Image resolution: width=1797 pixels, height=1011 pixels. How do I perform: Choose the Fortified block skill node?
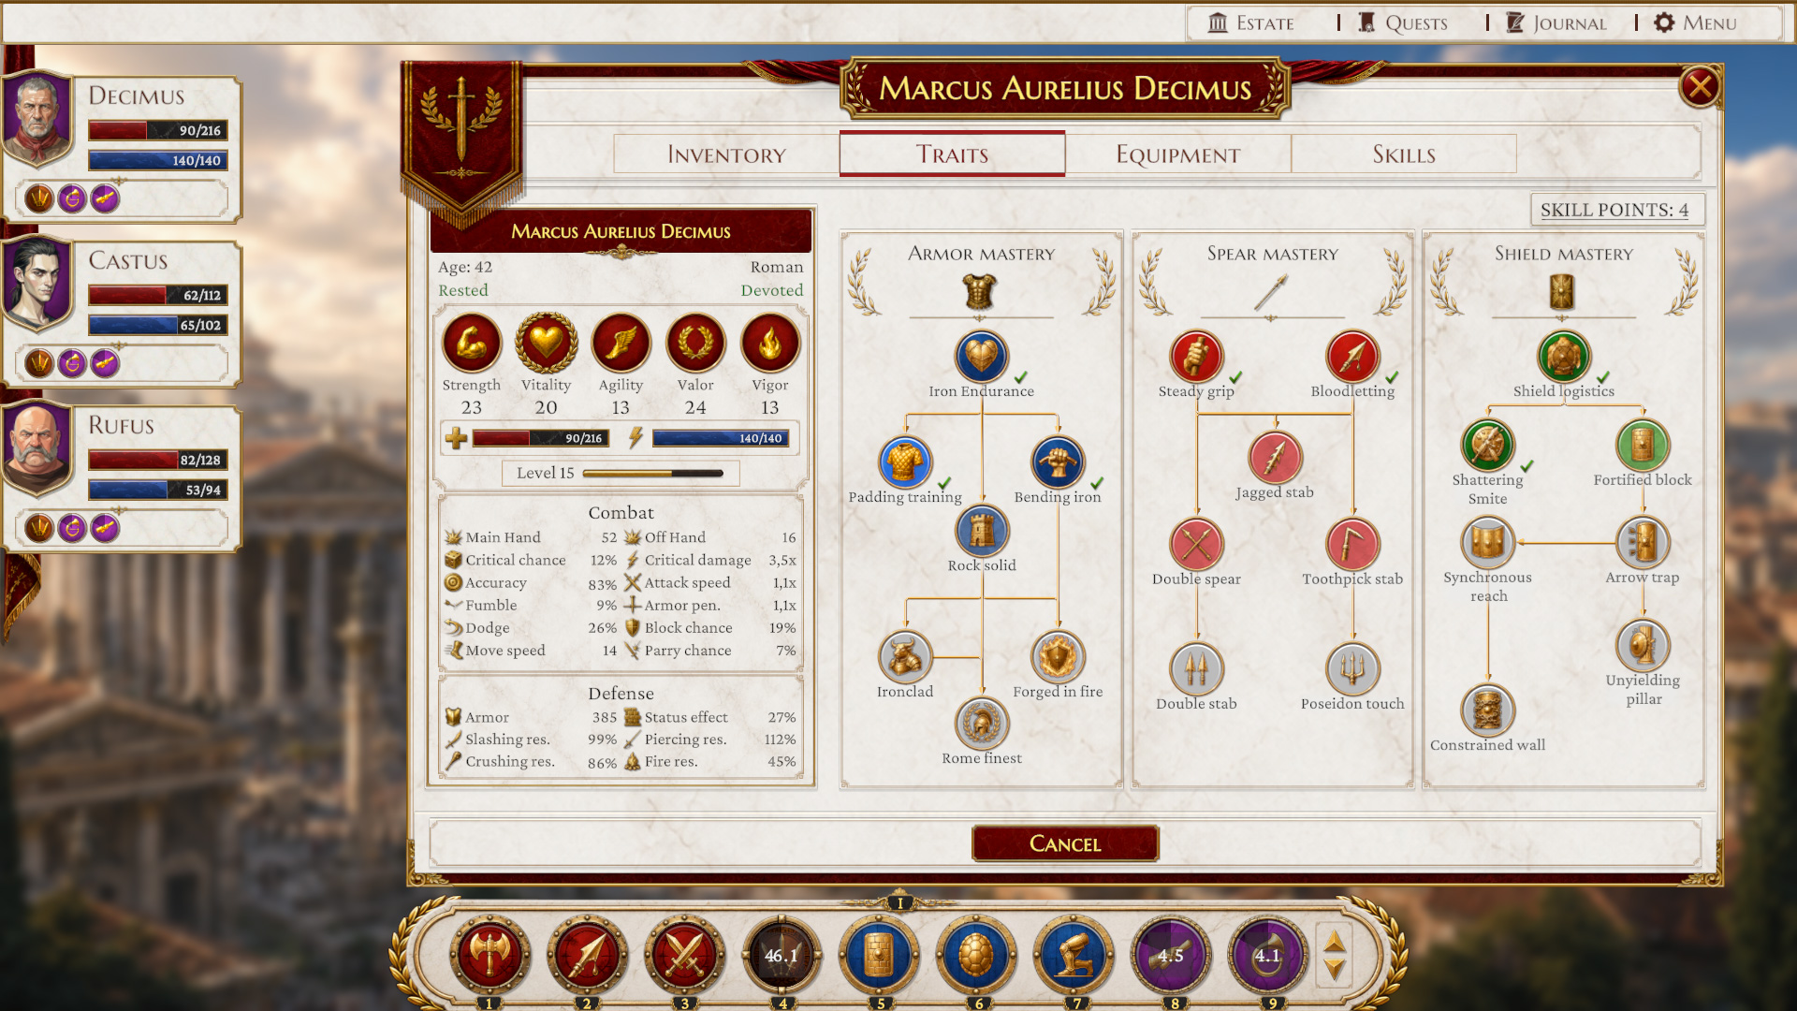[x=1643, y=445]
